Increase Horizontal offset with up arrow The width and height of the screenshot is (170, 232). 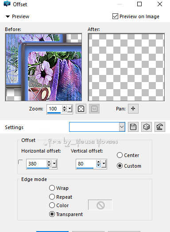[49, 162]
